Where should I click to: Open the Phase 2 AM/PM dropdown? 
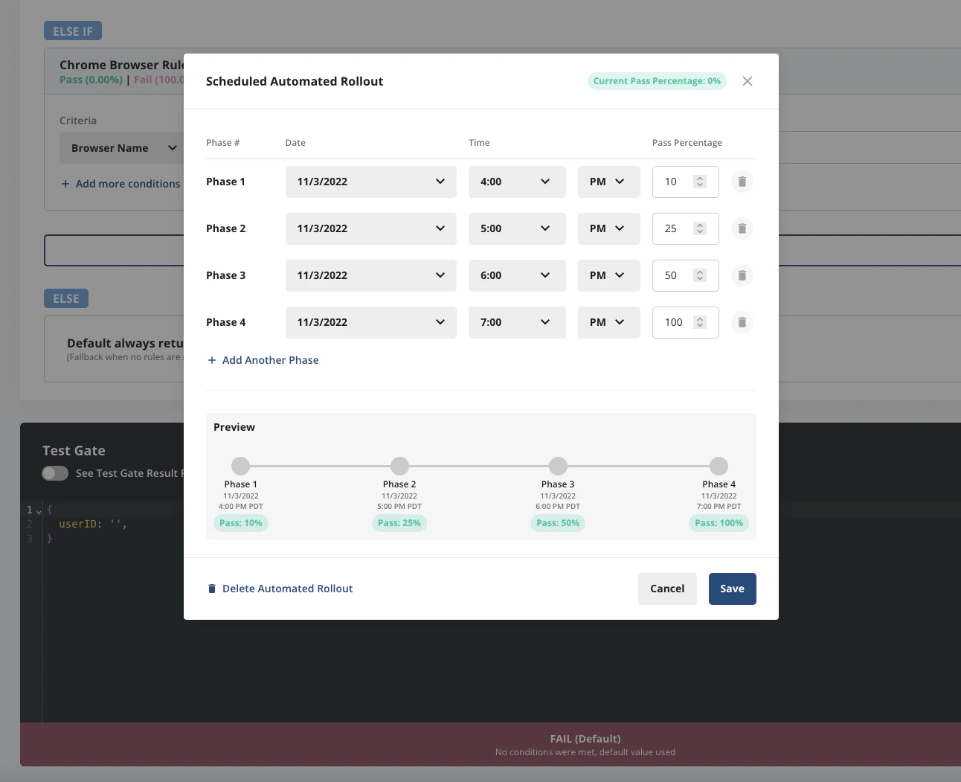click(x=609, y=228)
